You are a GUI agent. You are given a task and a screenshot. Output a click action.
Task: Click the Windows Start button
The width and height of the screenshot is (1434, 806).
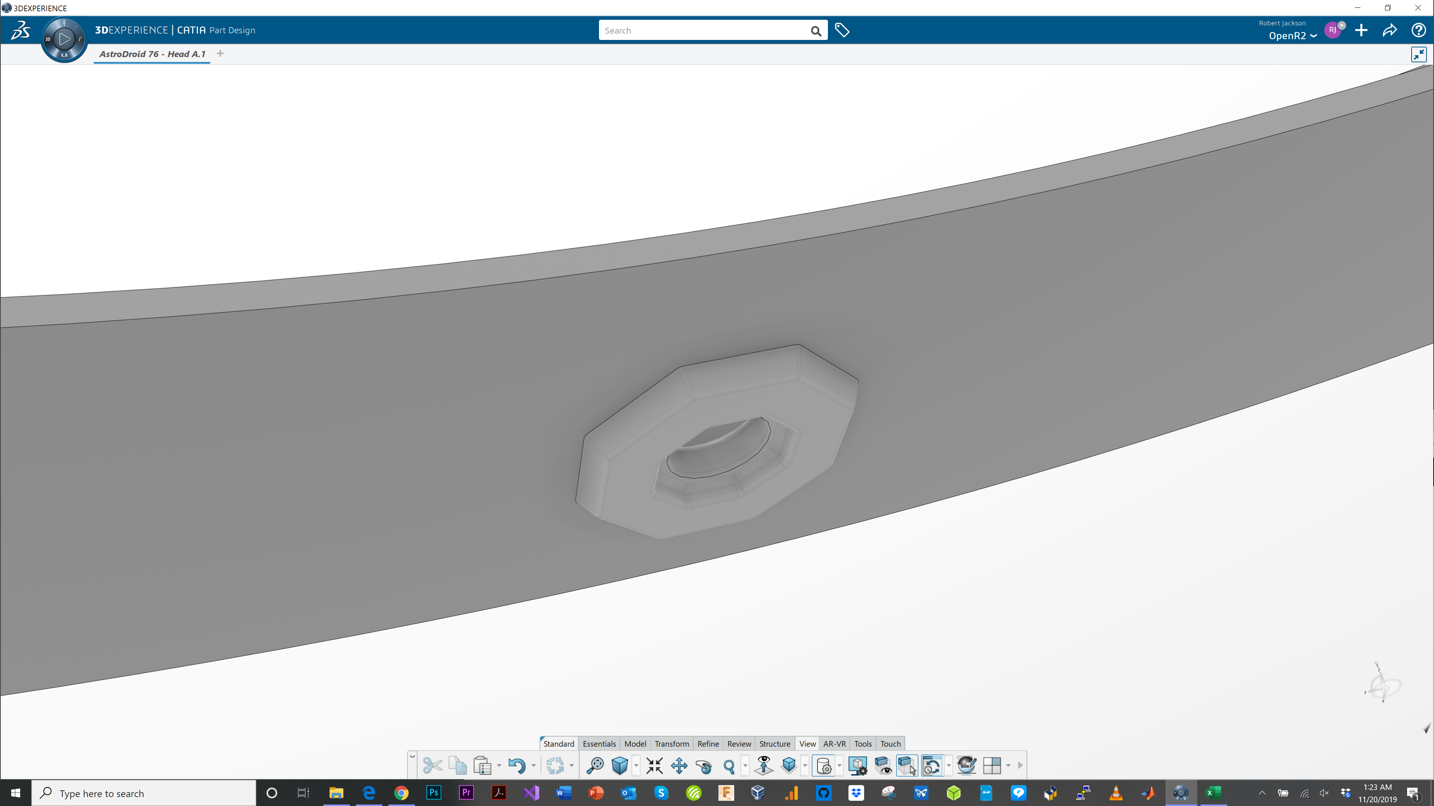[x=16, y=793]
